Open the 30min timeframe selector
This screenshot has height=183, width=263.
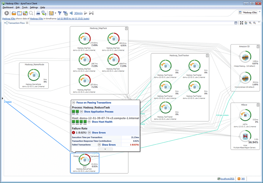pyautogui.click(x=78, y=13)
